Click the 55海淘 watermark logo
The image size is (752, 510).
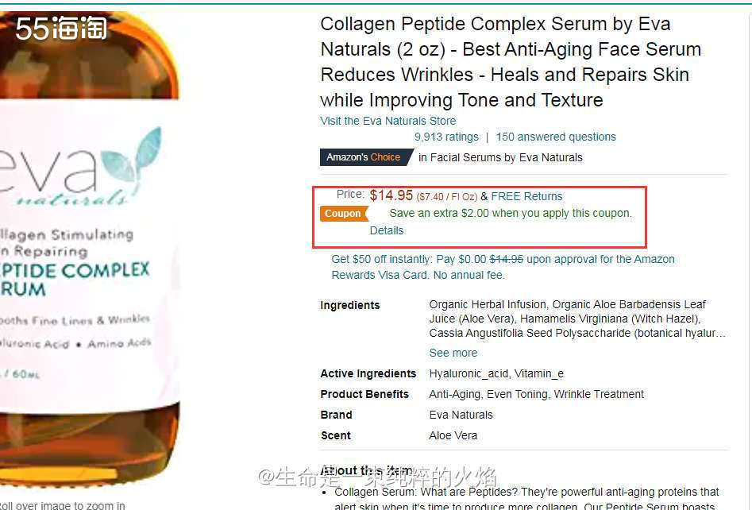pos(61,28)
